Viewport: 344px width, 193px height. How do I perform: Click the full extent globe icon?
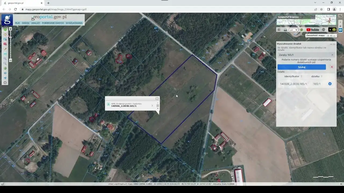5,68
